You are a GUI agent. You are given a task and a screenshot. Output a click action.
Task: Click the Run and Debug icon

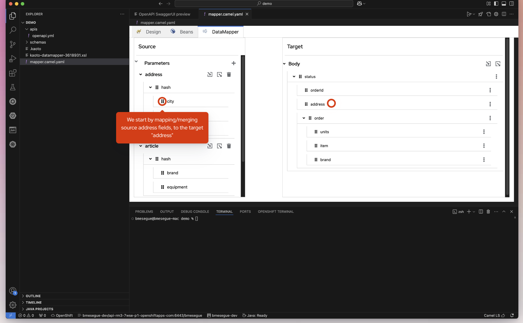(13, 59)
